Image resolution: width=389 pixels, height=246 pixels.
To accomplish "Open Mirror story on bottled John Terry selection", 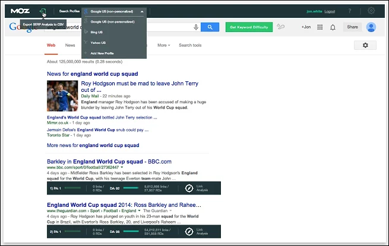I will [102, 117].
